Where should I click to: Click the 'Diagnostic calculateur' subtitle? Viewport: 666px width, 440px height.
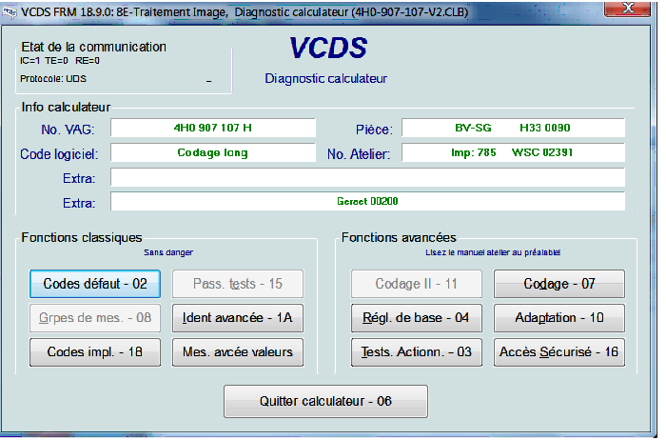tap(325, 79)
